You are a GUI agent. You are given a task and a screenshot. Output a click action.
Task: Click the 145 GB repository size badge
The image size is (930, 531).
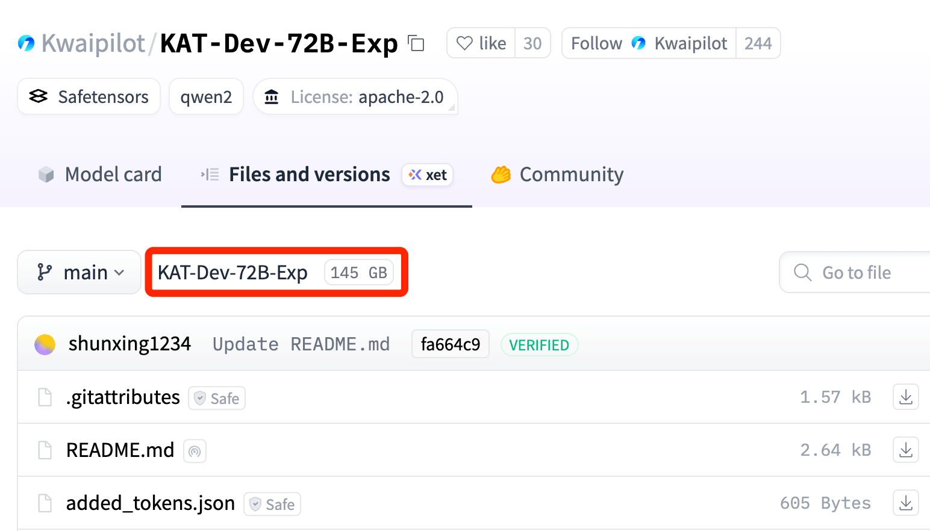[x=359, y=273]
